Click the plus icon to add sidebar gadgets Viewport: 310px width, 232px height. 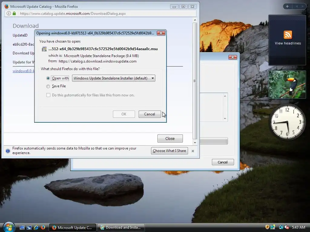[x=287, y=6]
